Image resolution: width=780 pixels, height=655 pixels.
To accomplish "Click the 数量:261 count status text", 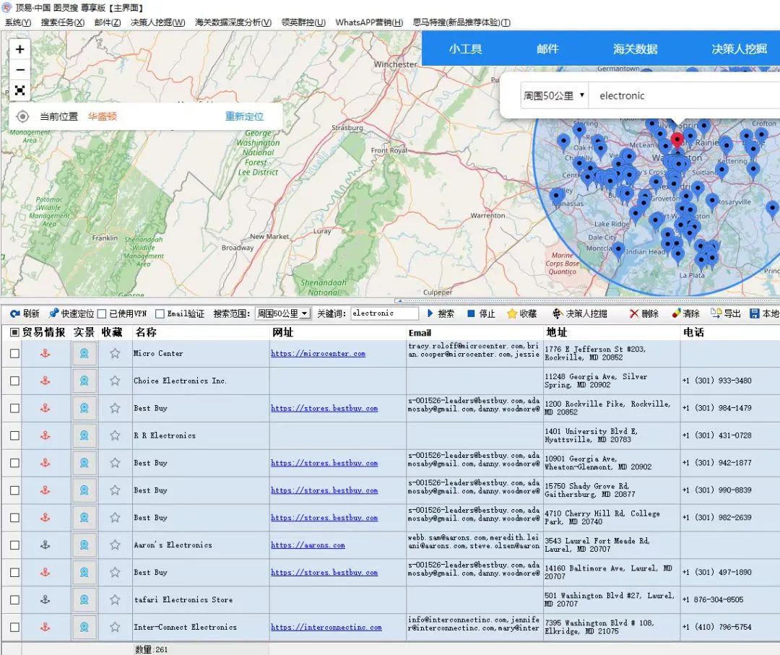I will (151, 649).
